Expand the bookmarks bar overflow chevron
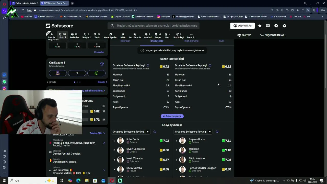This screenshot has height=184, width=327. pos(322,17)
